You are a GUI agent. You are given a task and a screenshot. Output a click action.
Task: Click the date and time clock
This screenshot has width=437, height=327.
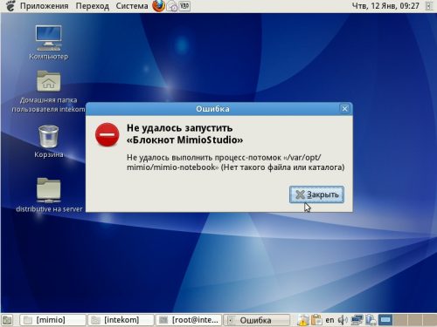coord(385,6)
